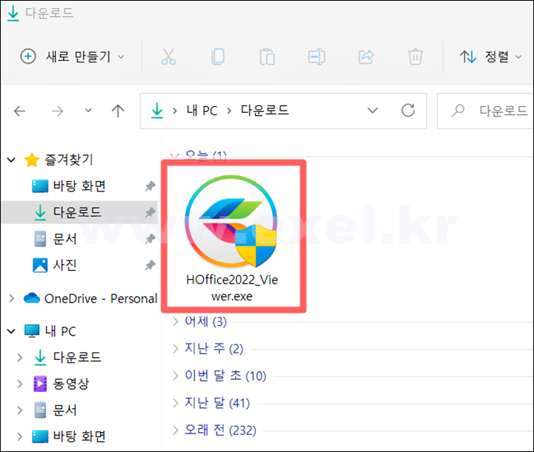This screenshot has height=452, width=534.
Task: Click the pin icon beside 사진
Action: coord(150,265)
